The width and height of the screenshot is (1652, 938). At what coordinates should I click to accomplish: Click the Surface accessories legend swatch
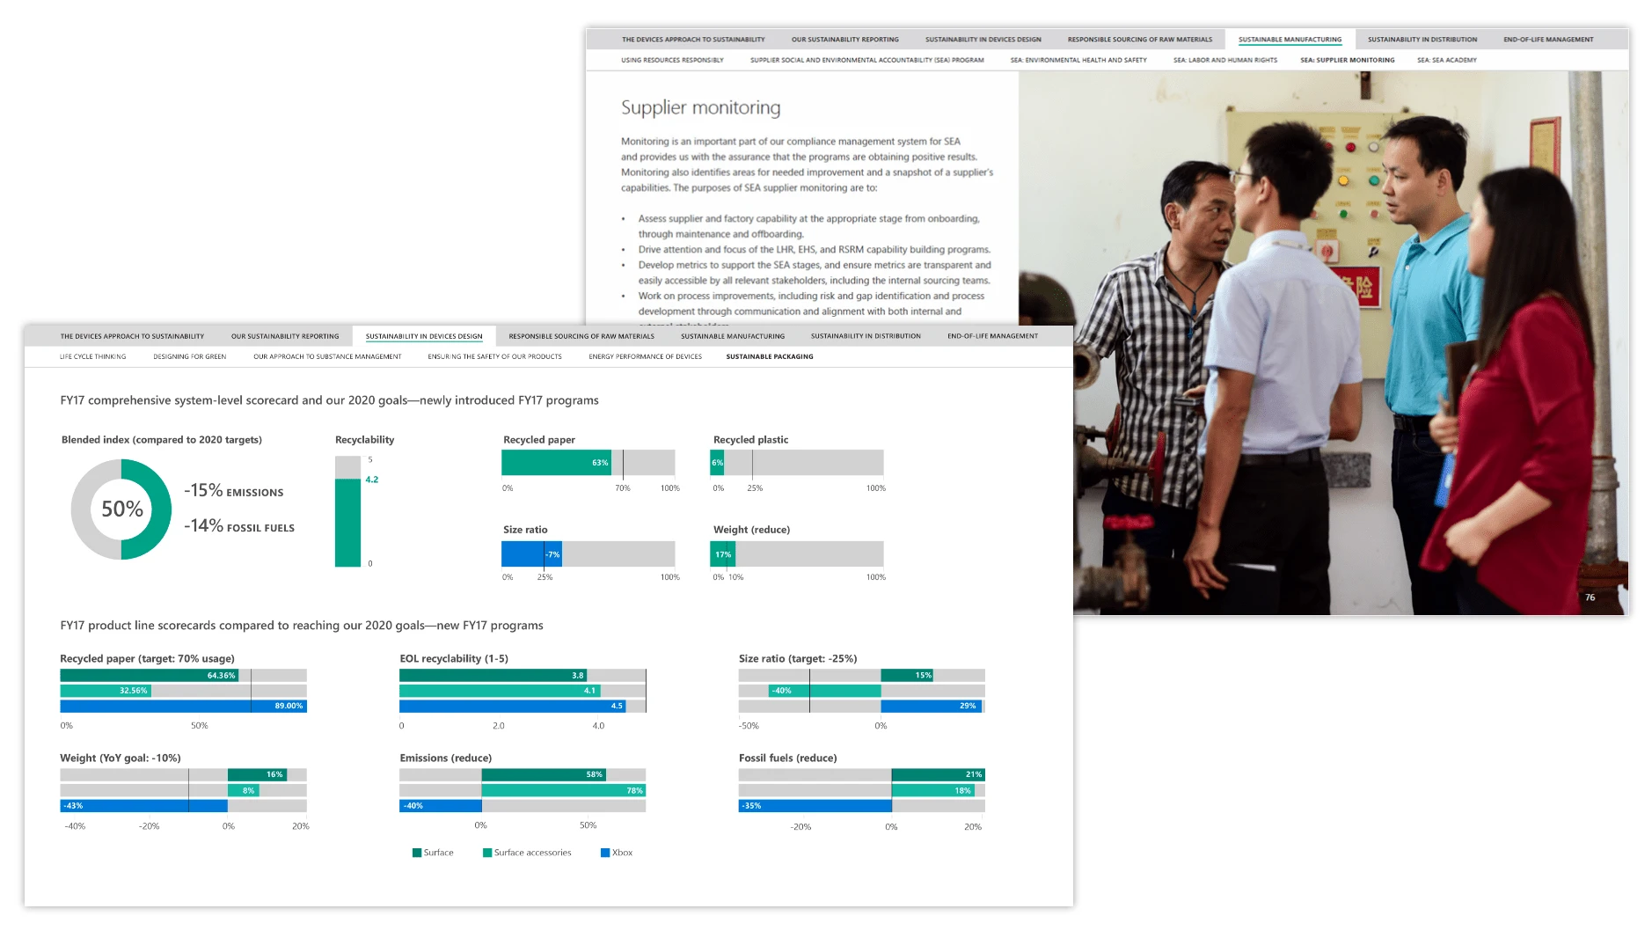pos(487,853)
